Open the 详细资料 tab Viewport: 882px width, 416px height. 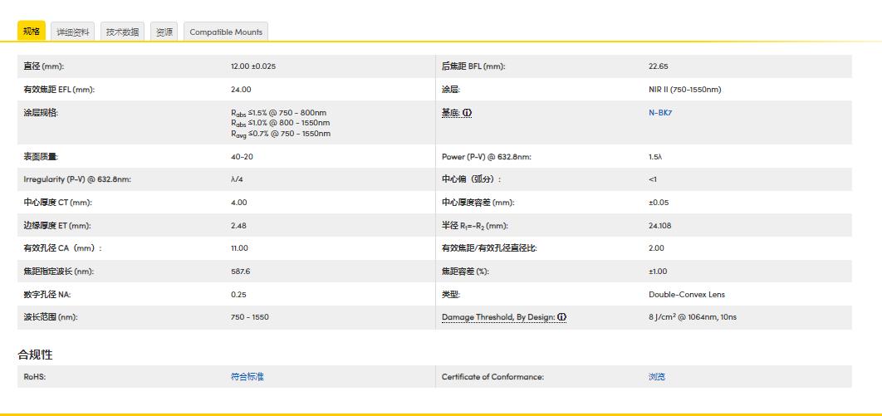(x=73, y=32)
